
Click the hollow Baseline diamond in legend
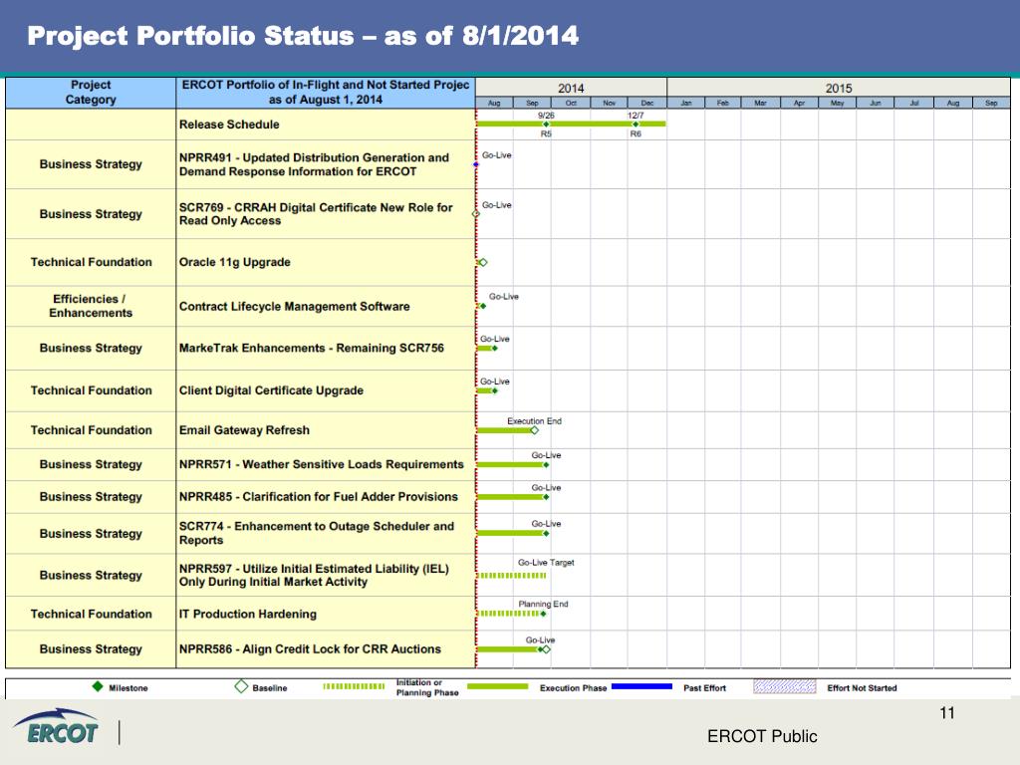pyautogui.click(x=241, y=686)
